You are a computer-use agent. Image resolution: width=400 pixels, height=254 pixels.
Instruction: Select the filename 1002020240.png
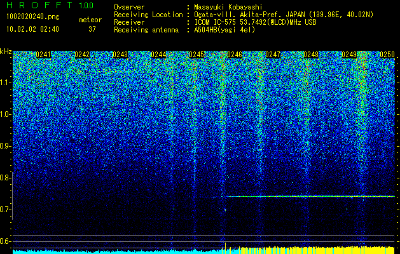pyautogui.click(x=33, y=17)
